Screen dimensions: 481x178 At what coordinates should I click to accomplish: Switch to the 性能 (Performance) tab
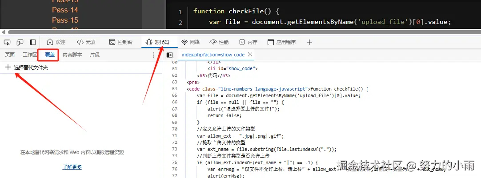pos(219,42)
